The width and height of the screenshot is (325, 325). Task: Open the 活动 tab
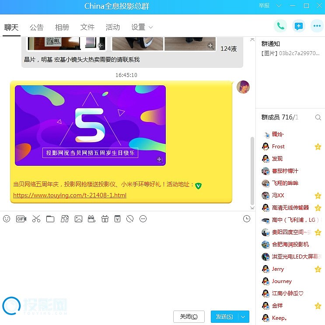coord(113,28)
